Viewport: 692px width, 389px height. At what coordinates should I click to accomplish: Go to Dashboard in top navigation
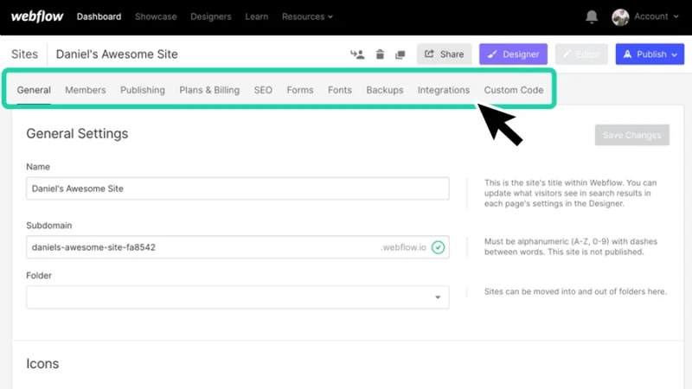[x=99, y=16]
